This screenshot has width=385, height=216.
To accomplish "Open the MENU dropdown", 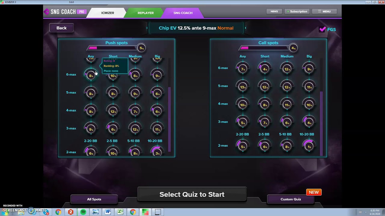I will click(325, 11).
